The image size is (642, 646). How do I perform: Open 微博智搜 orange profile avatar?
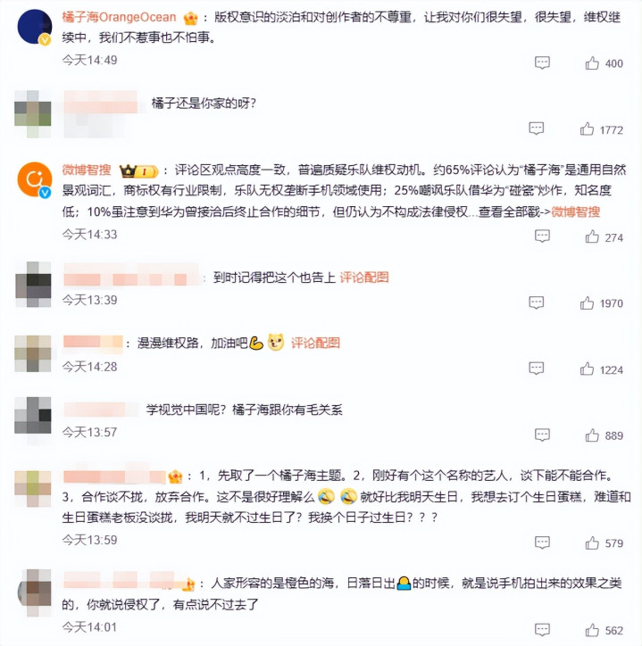[x=34, y=179]
